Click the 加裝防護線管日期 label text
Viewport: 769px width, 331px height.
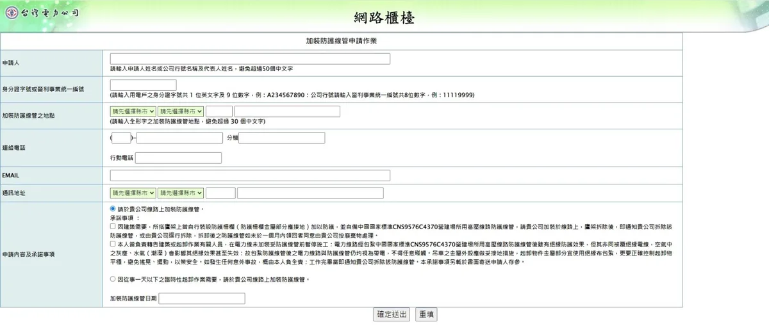coord(133,298)
